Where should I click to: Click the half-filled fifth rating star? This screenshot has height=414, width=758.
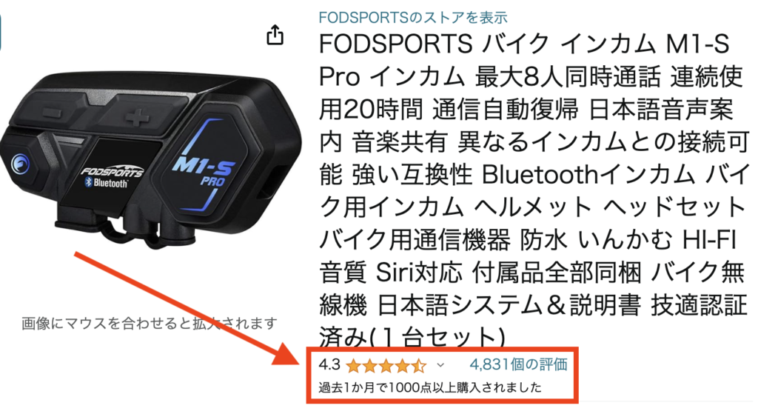419,366
